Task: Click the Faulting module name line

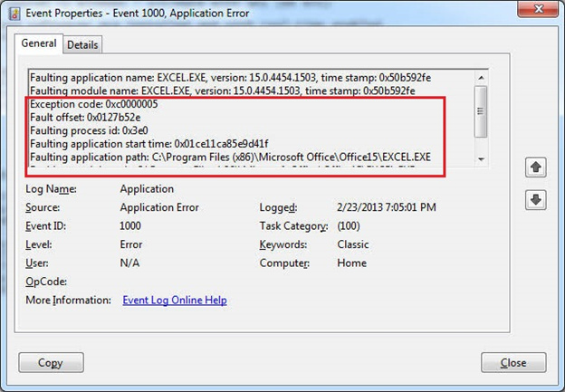Action: 223,91
